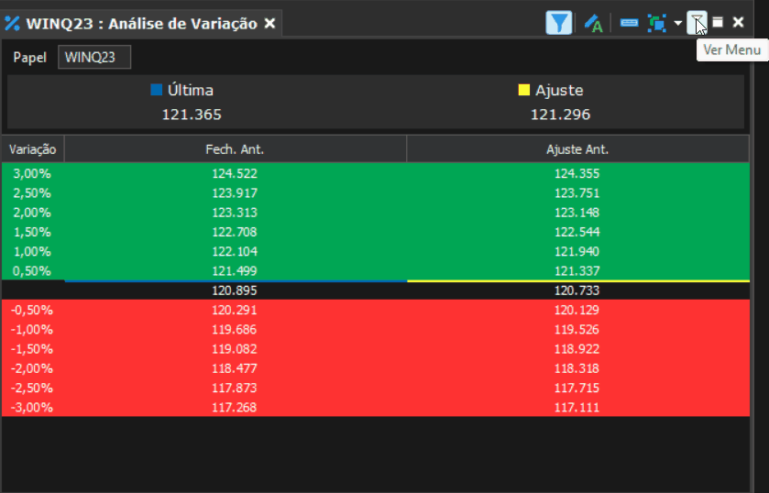Close the panel with the X button
The width and height of the screenshot is (769, 493).
(x=738, y=23)
